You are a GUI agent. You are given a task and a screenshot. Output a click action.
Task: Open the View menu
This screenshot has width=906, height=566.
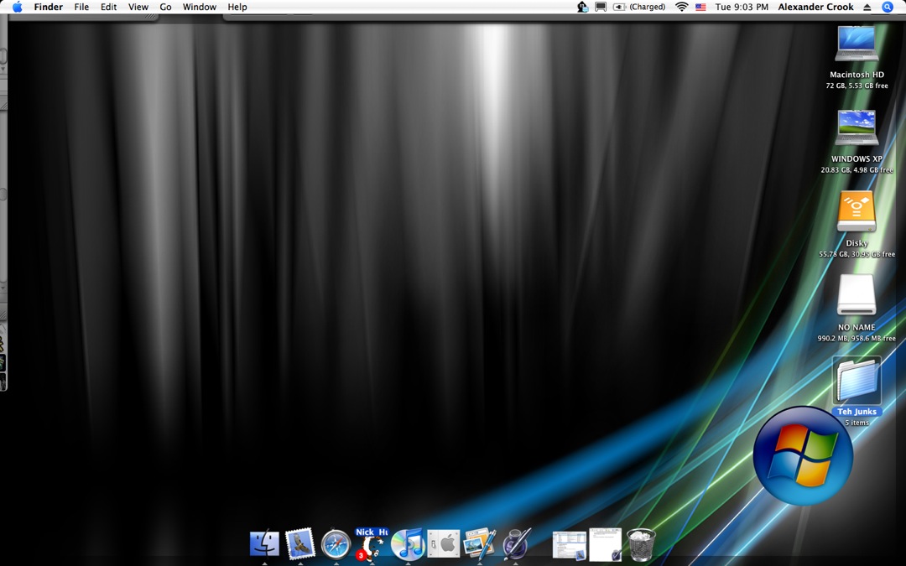coord(138,7)
